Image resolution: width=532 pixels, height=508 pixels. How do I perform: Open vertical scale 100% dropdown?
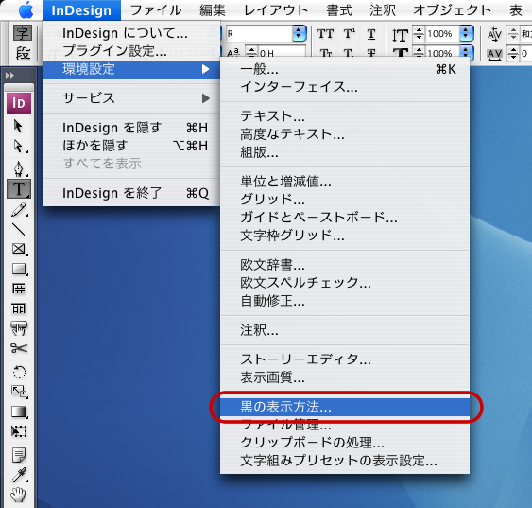pyautogui.click(x=467, y=34)
